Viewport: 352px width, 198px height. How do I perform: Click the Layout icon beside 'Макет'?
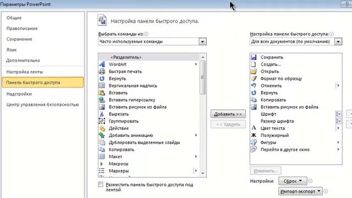point(102,156)
